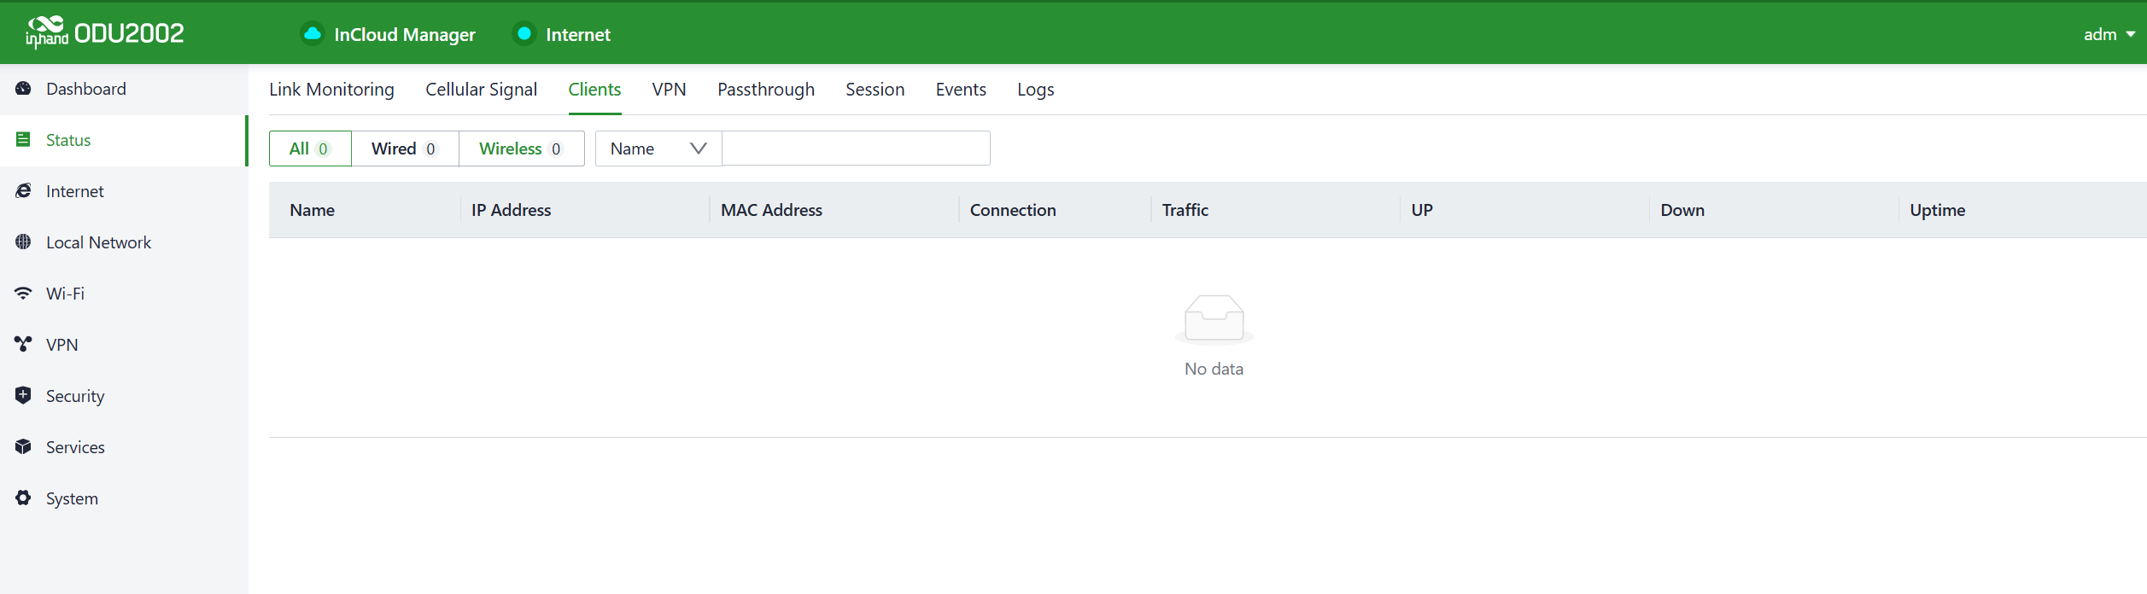Click the InCloud Manager cloud status icon
The image size is (2147, 594).
(313, 34)
